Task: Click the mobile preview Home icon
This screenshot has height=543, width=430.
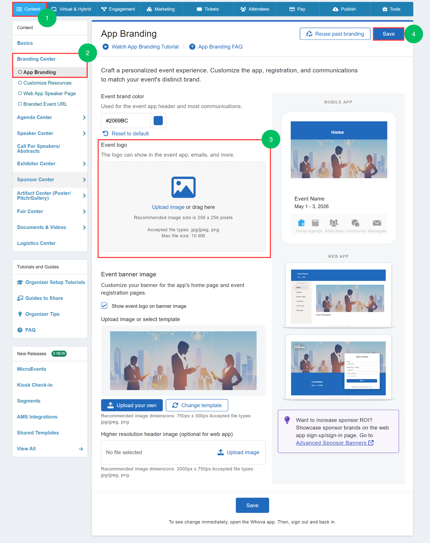Action: pos(301,223)
